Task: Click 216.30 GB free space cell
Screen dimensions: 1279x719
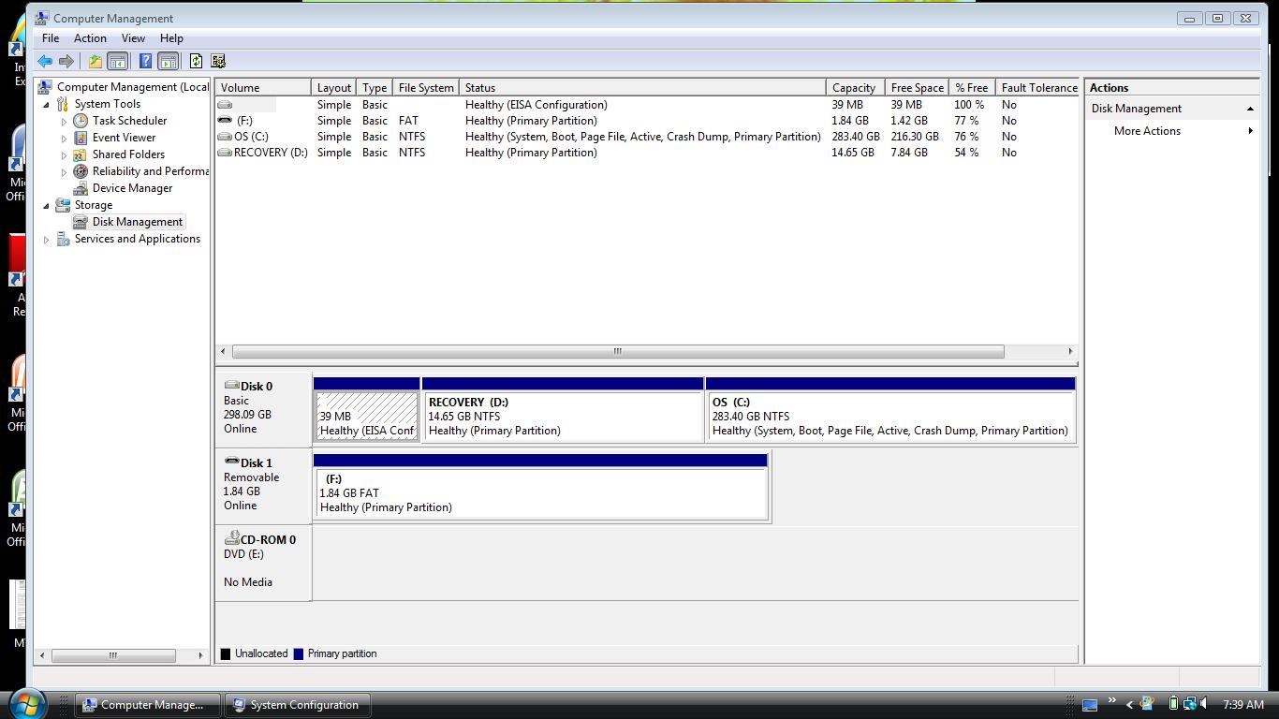Action: point(915,137)
